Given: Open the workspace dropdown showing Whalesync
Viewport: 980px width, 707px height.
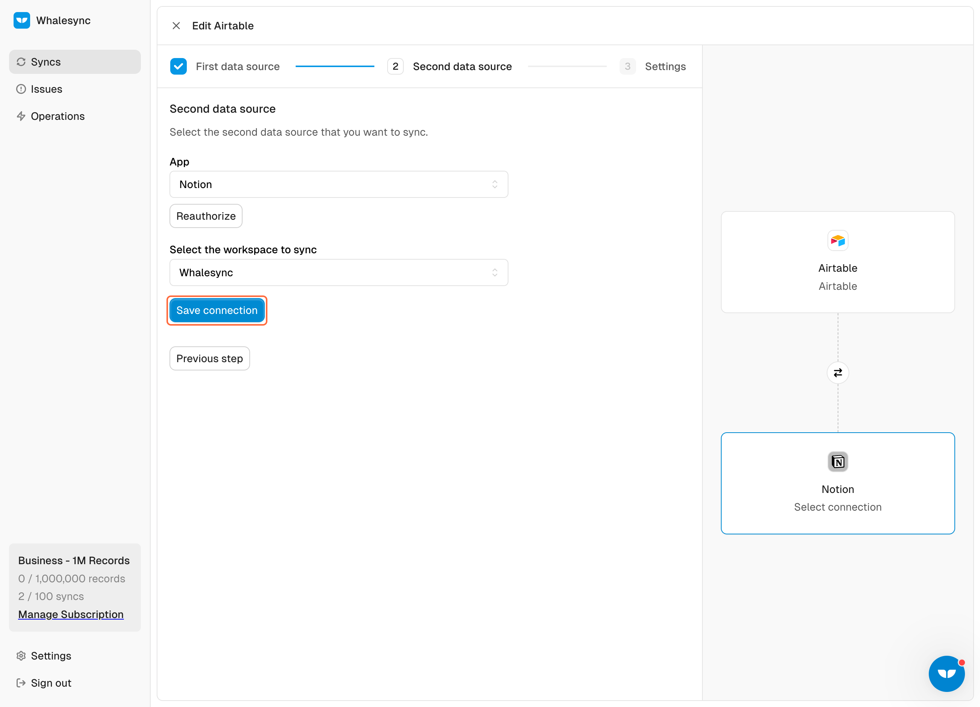Looking at the screenshot, I should click(339, 273).
